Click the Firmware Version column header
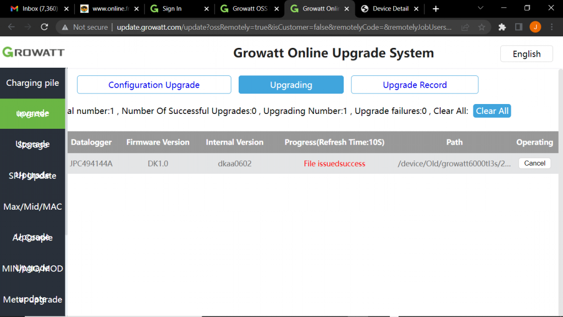 tap(158, 143)
